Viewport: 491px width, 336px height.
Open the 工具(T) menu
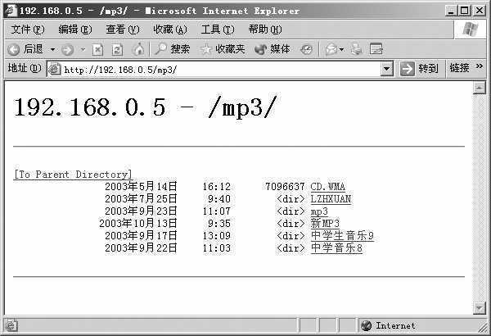217,30
